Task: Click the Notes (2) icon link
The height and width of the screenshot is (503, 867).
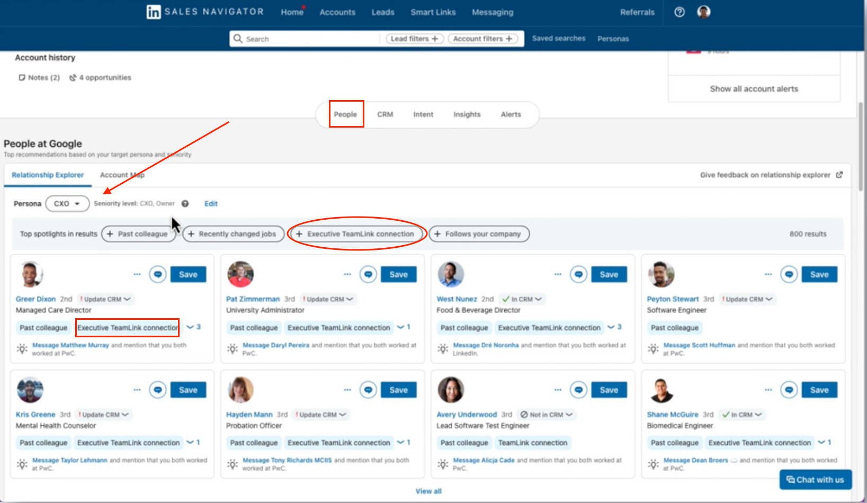Action: 39,77
